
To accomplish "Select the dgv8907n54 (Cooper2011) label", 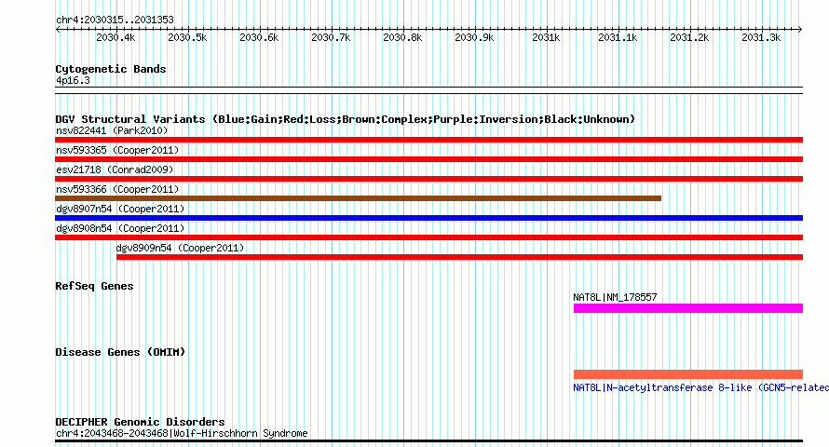I will [x=120, y=209].
